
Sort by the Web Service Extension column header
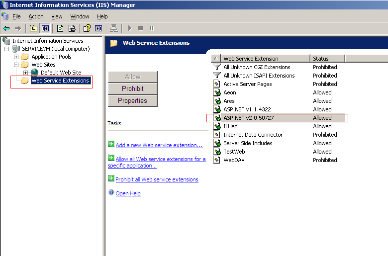(x=266, y=59)
